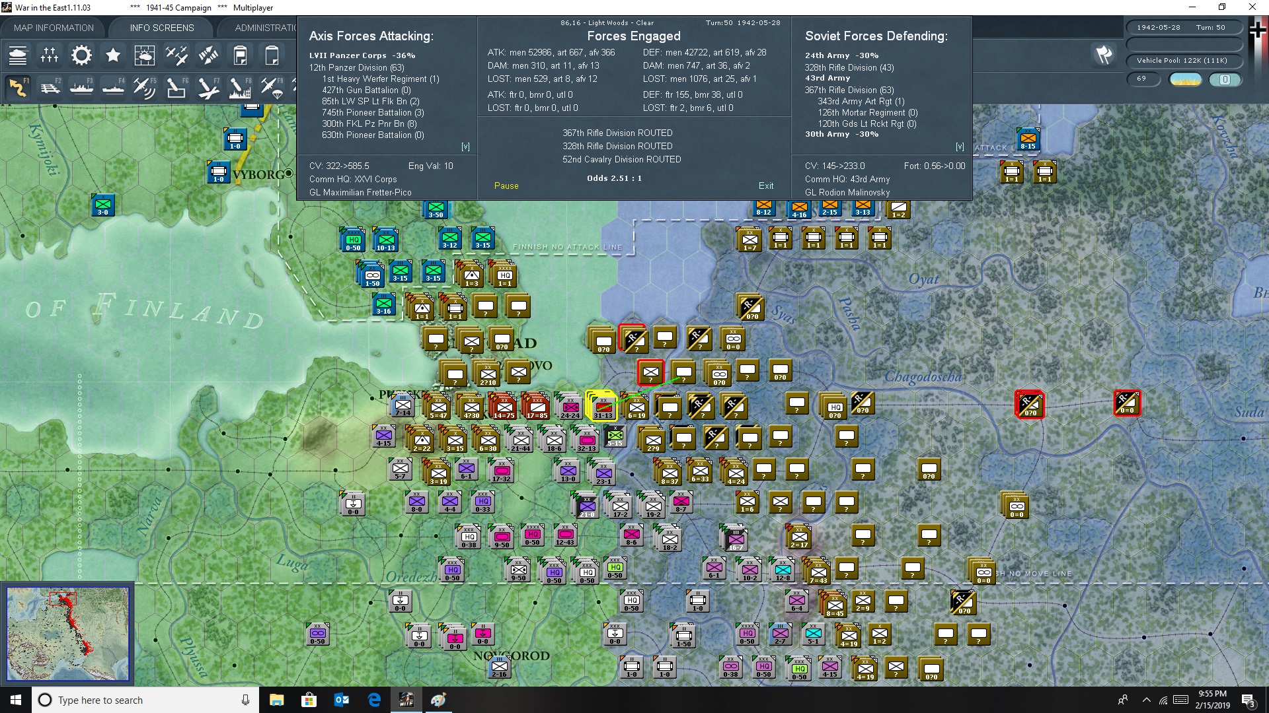Select F5 air recon mode

pyautogui.click(x=145, y=87)
